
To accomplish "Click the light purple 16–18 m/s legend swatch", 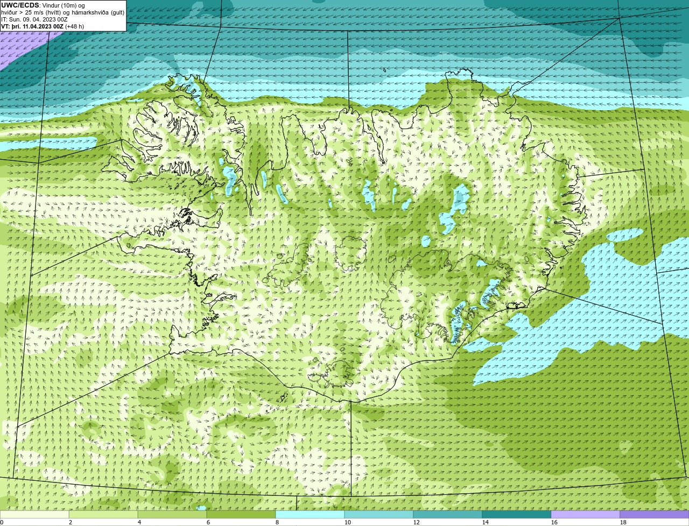I will [x=586, y=515].
